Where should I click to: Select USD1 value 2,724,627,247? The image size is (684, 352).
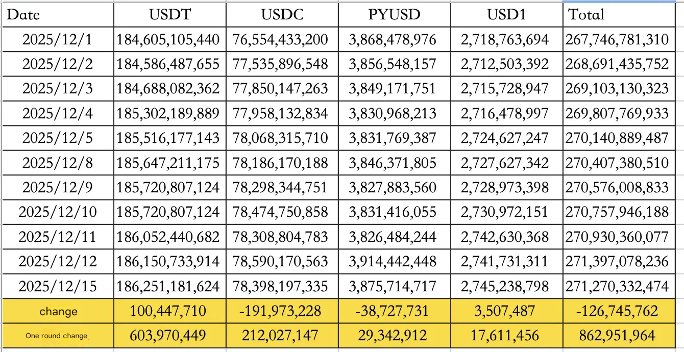click(505, 138)
